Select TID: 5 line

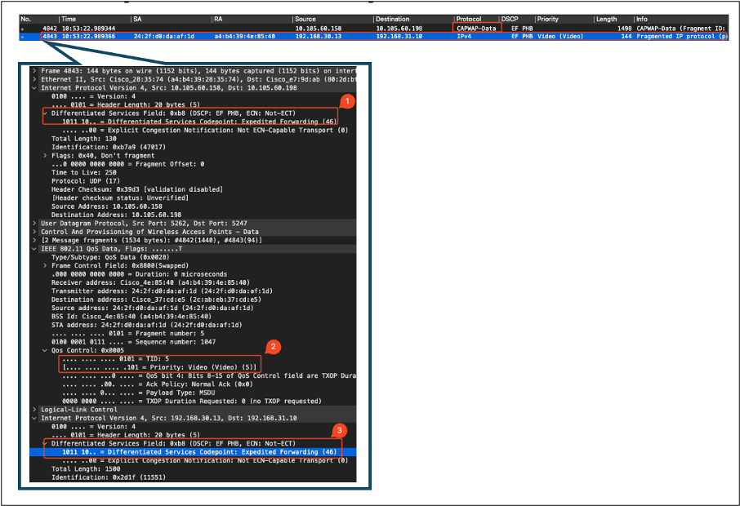[116, 359]
